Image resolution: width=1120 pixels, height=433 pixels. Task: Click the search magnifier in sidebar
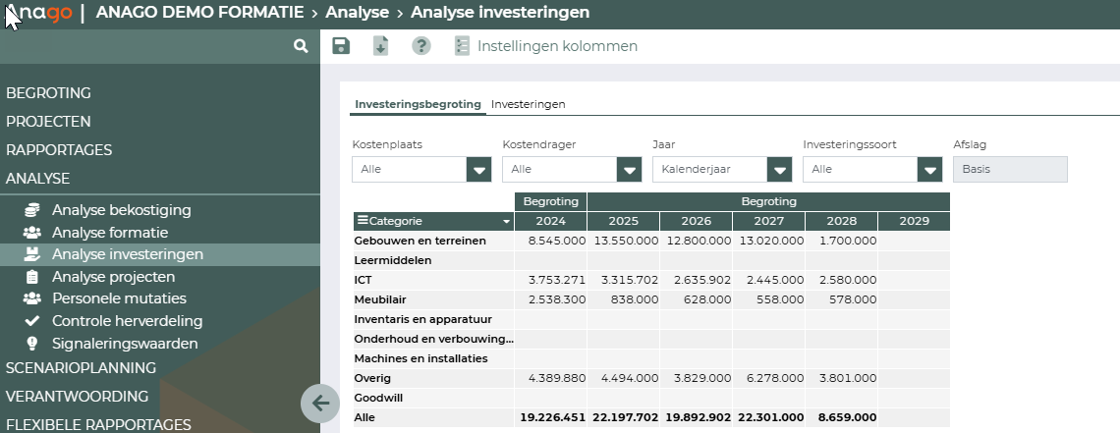point(301,46)
